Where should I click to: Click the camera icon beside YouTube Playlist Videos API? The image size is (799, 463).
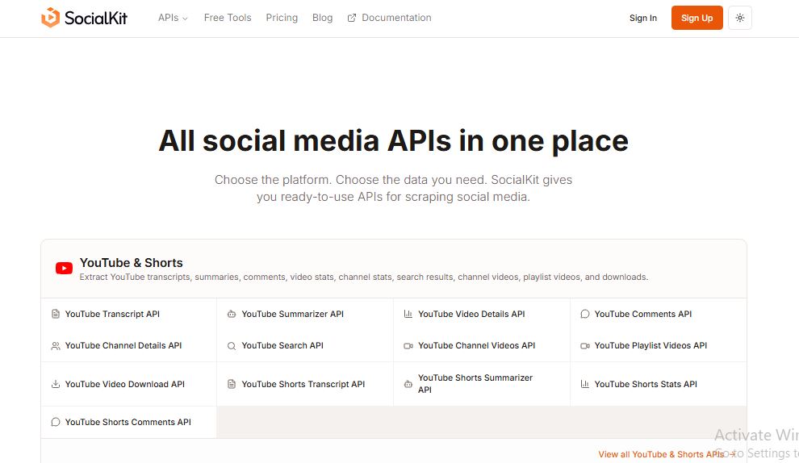585,346
